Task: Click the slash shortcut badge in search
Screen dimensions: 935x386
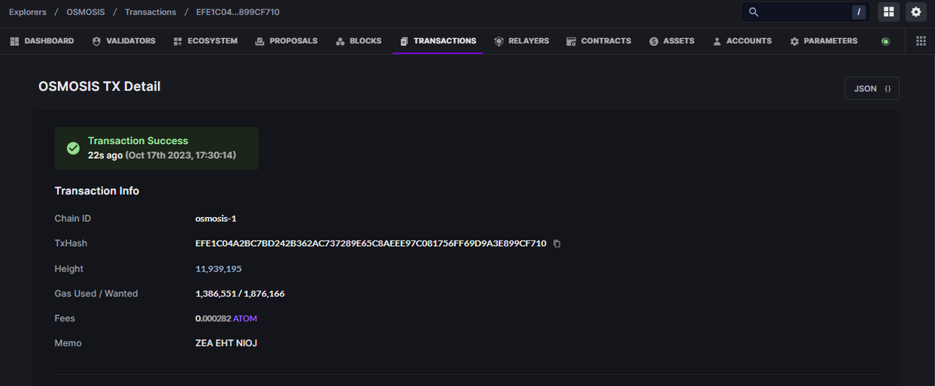Action: point(859,12)
